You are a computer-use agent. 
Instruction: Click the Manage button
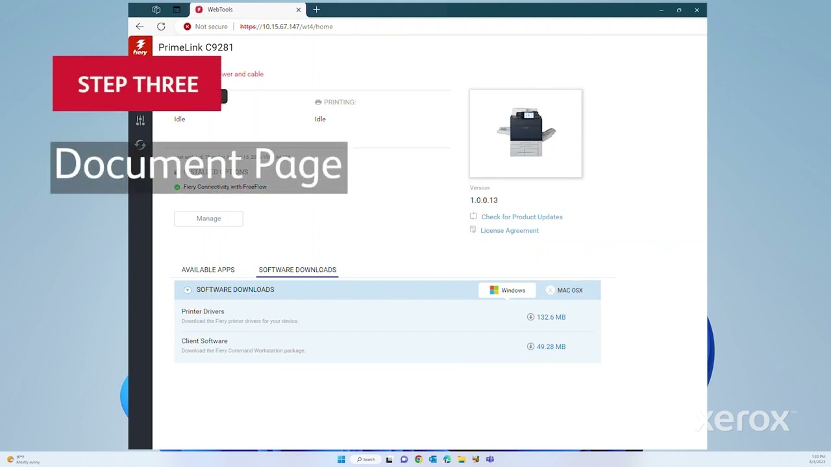click(x=208, y=219)
